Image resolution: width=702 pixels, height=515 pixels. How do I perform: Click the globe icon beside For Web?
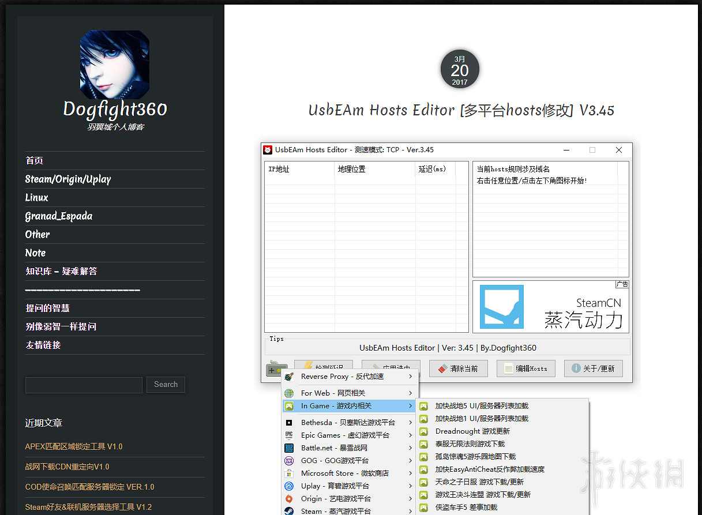(290, 393)
